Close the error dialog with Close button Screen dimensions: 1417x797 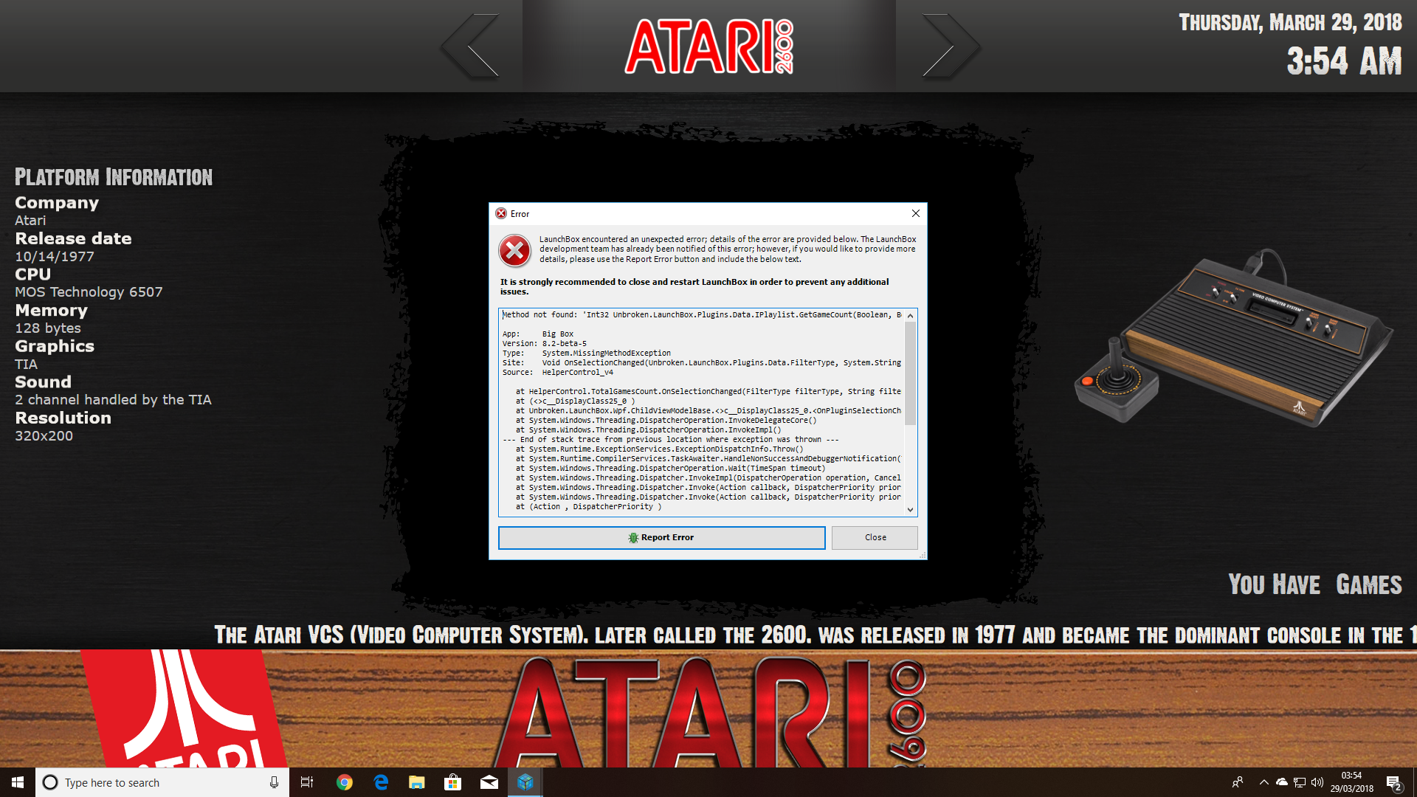coord(875,537)
